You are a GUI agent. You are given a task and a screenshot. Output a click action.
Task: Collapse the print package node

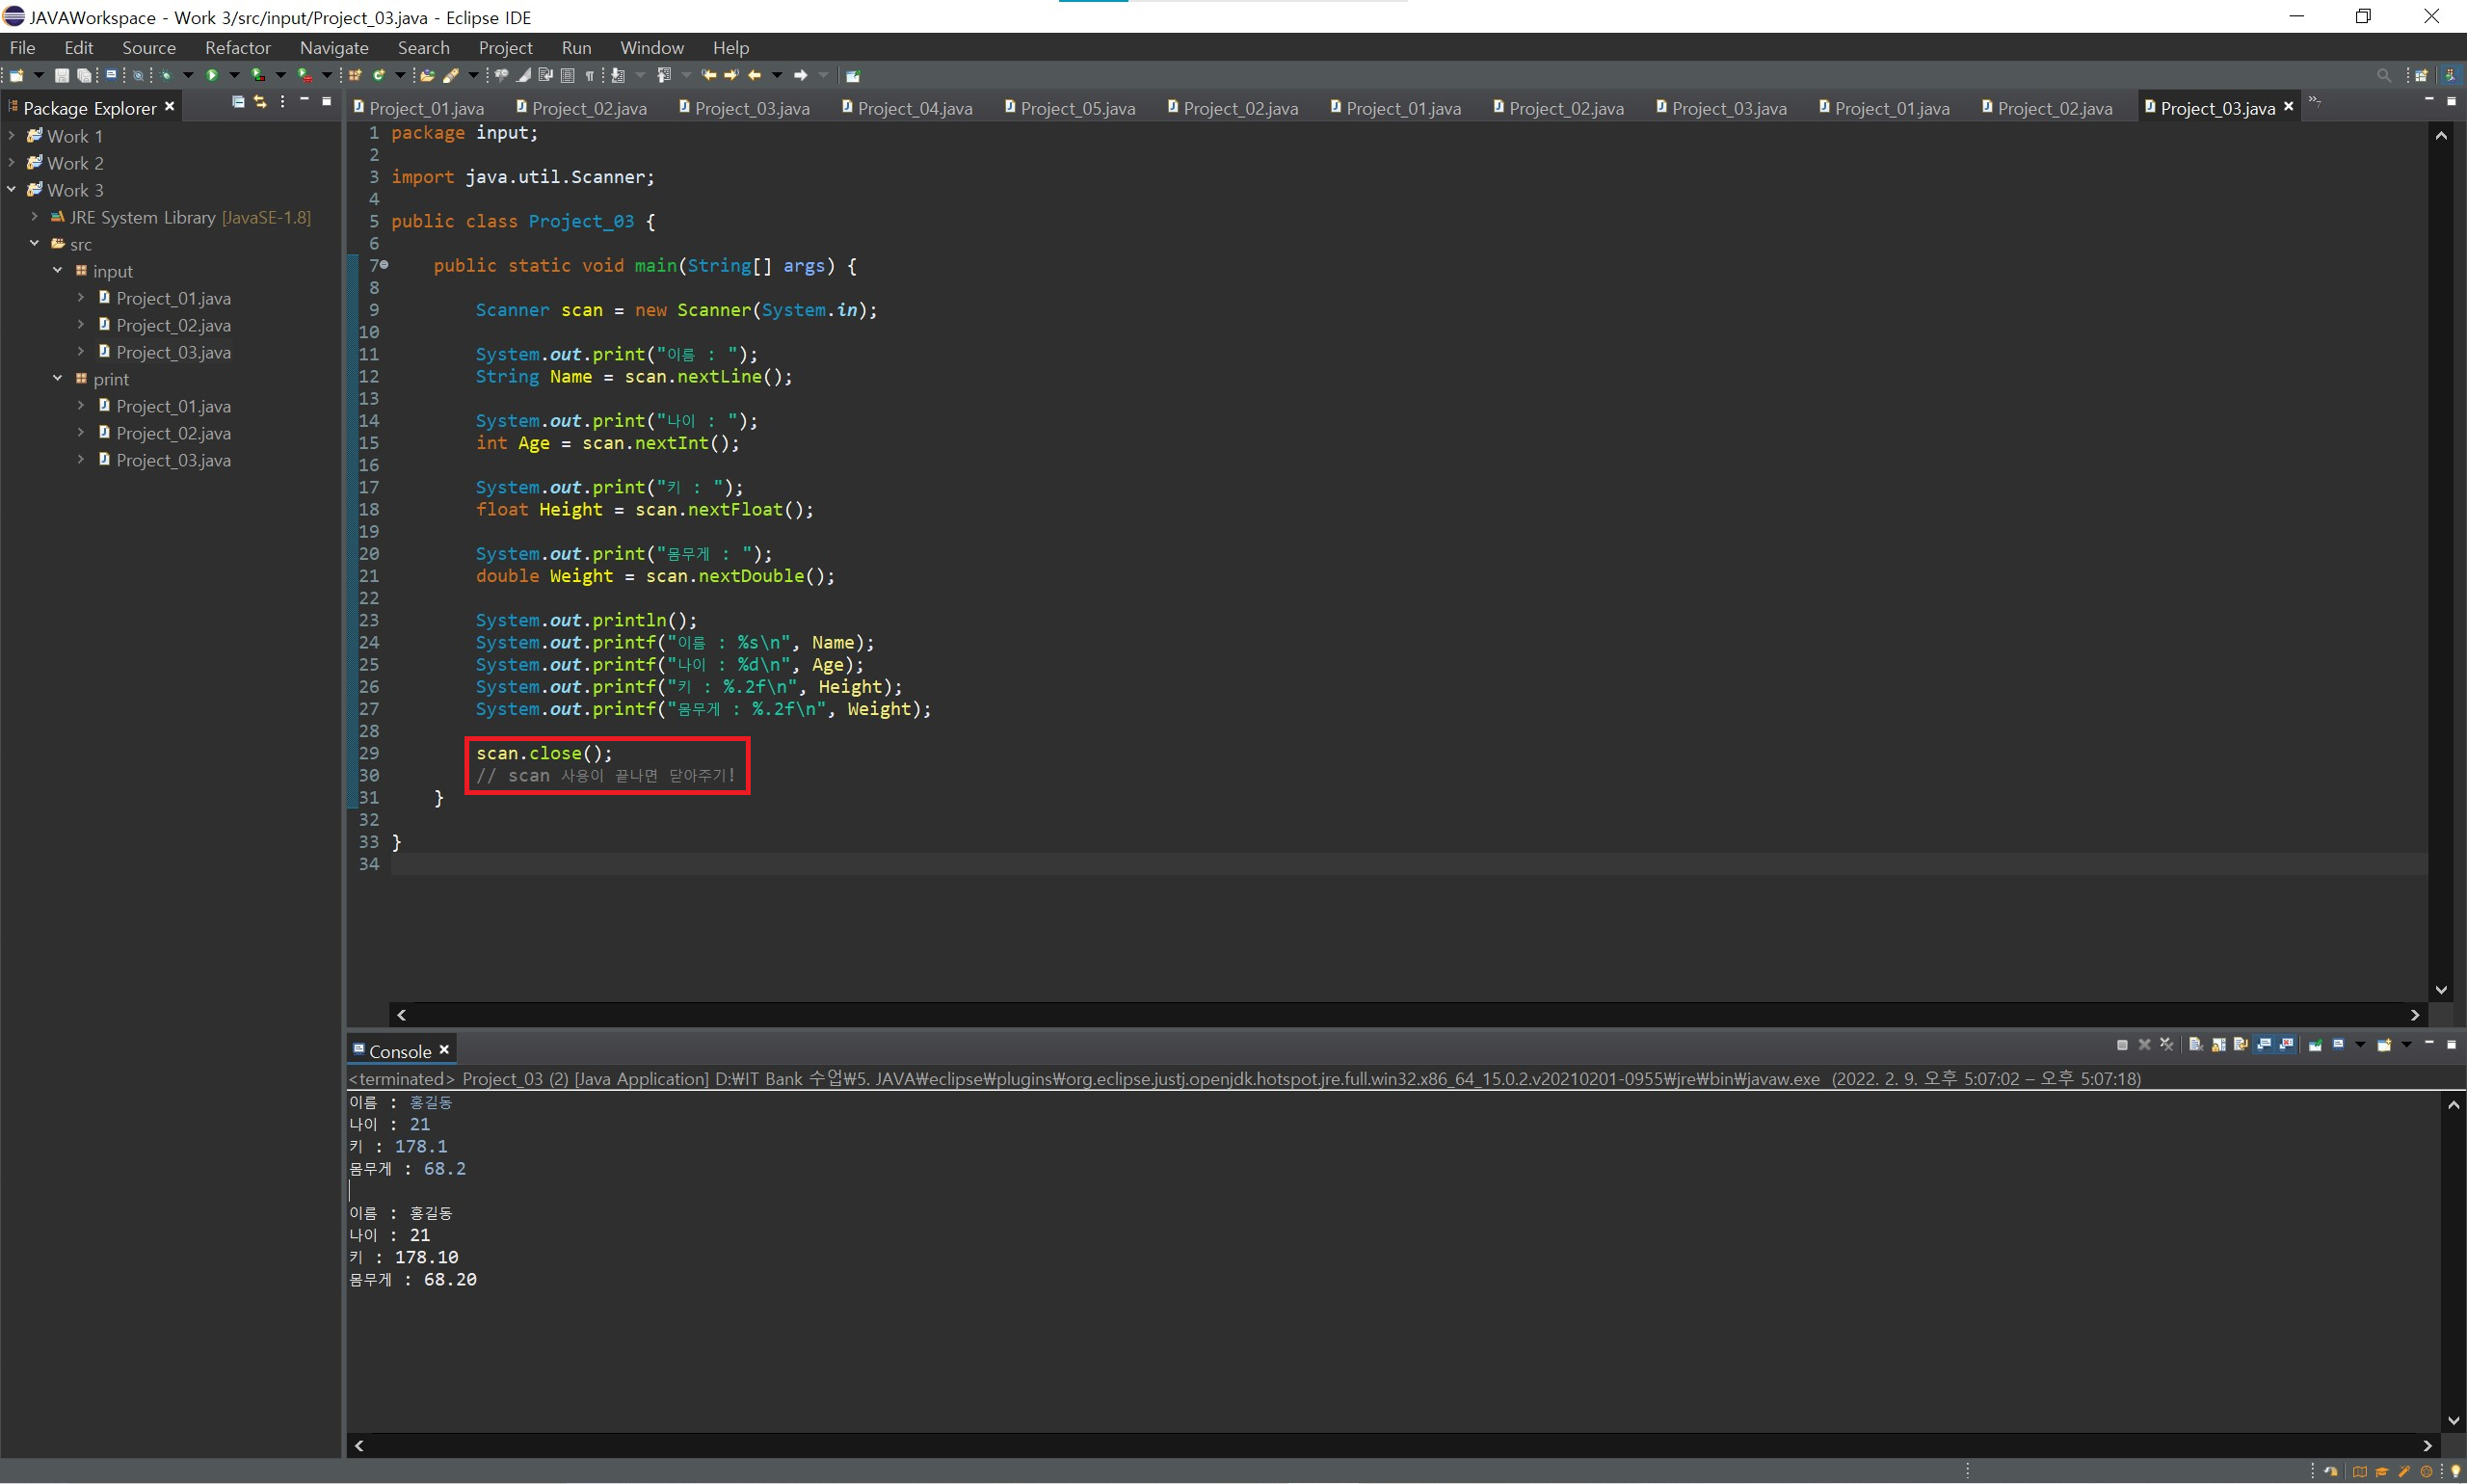(x=58, y=378)
